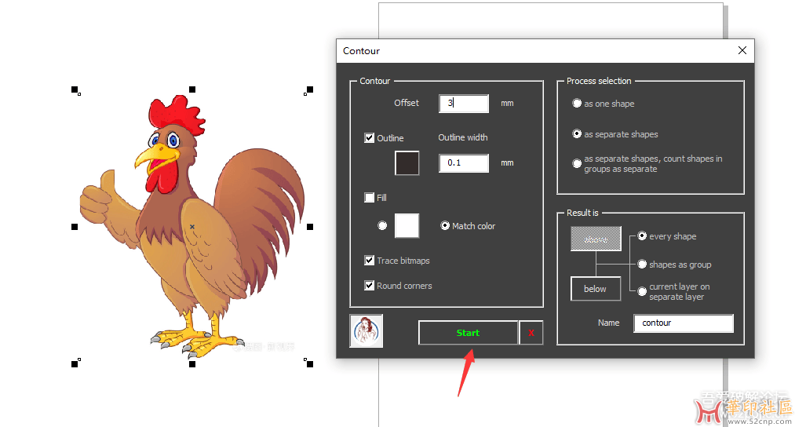Select the 'as one shape' radio option

(x=577, y=104)
